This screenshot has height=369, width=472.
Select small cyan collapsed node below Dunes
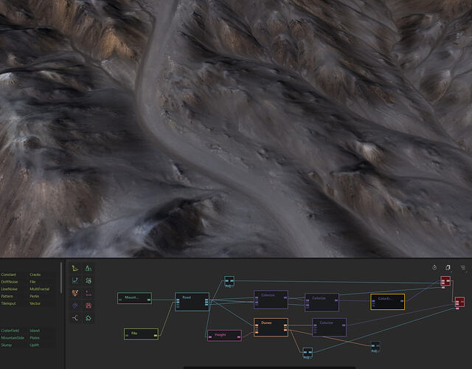tap(308, 353)
